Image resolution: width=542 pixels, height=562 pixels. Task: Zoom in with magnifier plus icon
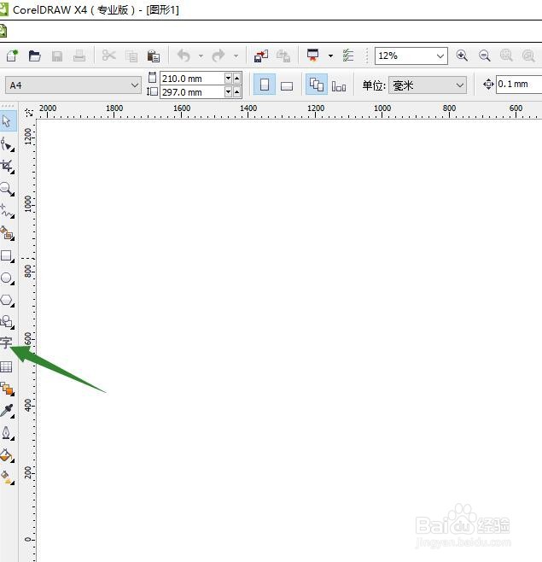tap(462, 56)
